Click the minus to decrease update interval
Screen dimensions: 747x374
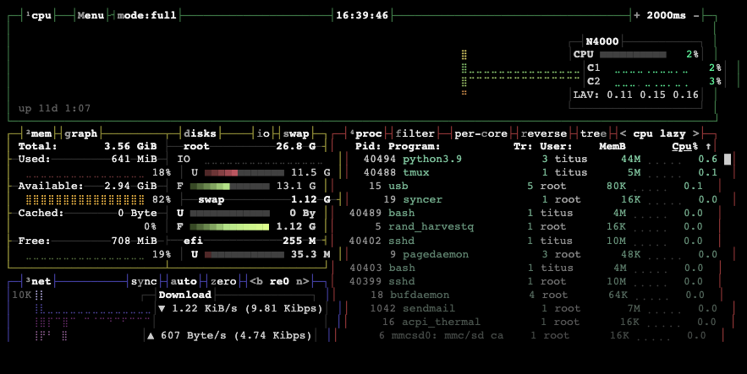696,15
